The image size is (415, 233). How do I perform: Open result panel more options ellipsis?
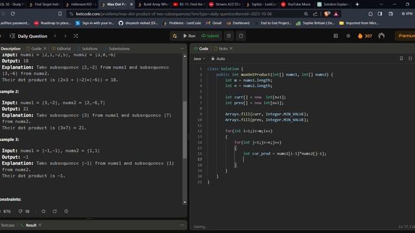click(182, 225)
